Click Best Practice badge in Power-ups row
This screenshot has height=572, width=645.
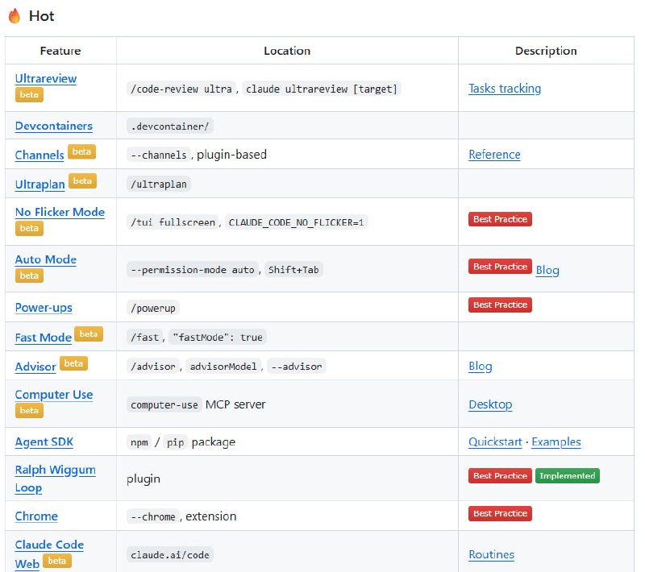[500, 305]
